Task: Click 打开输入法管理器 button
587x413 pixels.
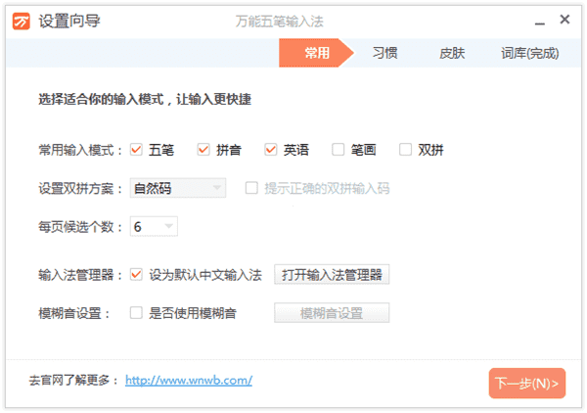Action: pos(332,275)
